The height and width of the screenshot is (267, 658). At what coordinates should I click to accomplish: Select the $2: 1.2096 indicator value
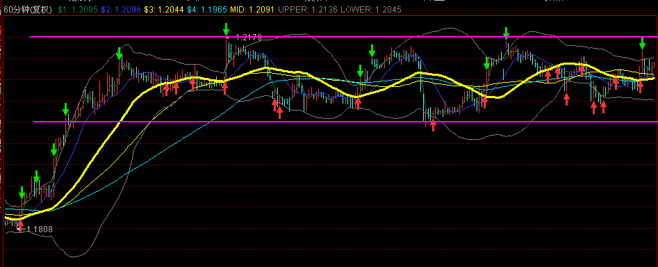[120, 9]
